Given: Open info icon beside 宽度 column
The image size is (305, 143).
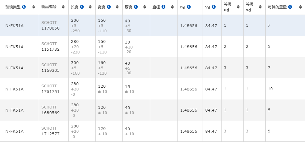Looking at the screenshot, I should (109, 7).
